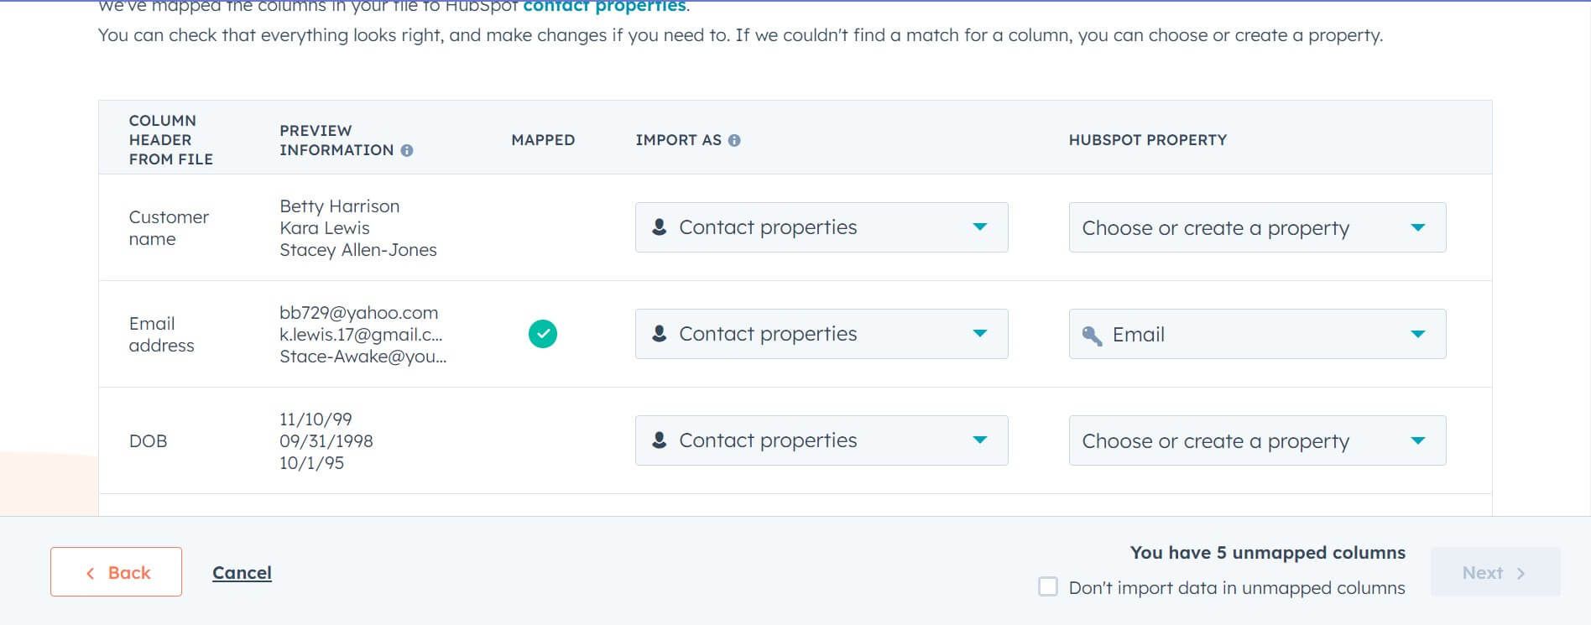Screen dimensions: 1591x625
Task: Expand the Contact properties dropdown for Email address
Action: (x=979, y=333)
